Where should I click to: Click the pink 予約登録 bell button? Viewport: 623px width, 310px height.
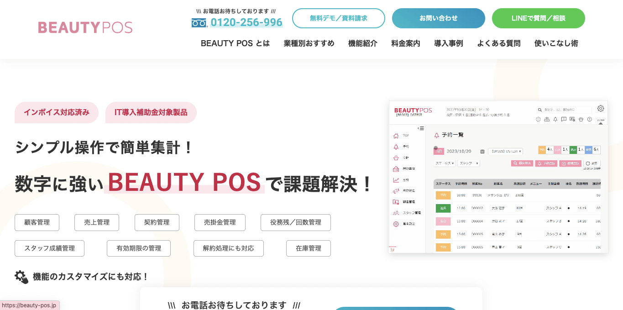[x=546, y=163]
